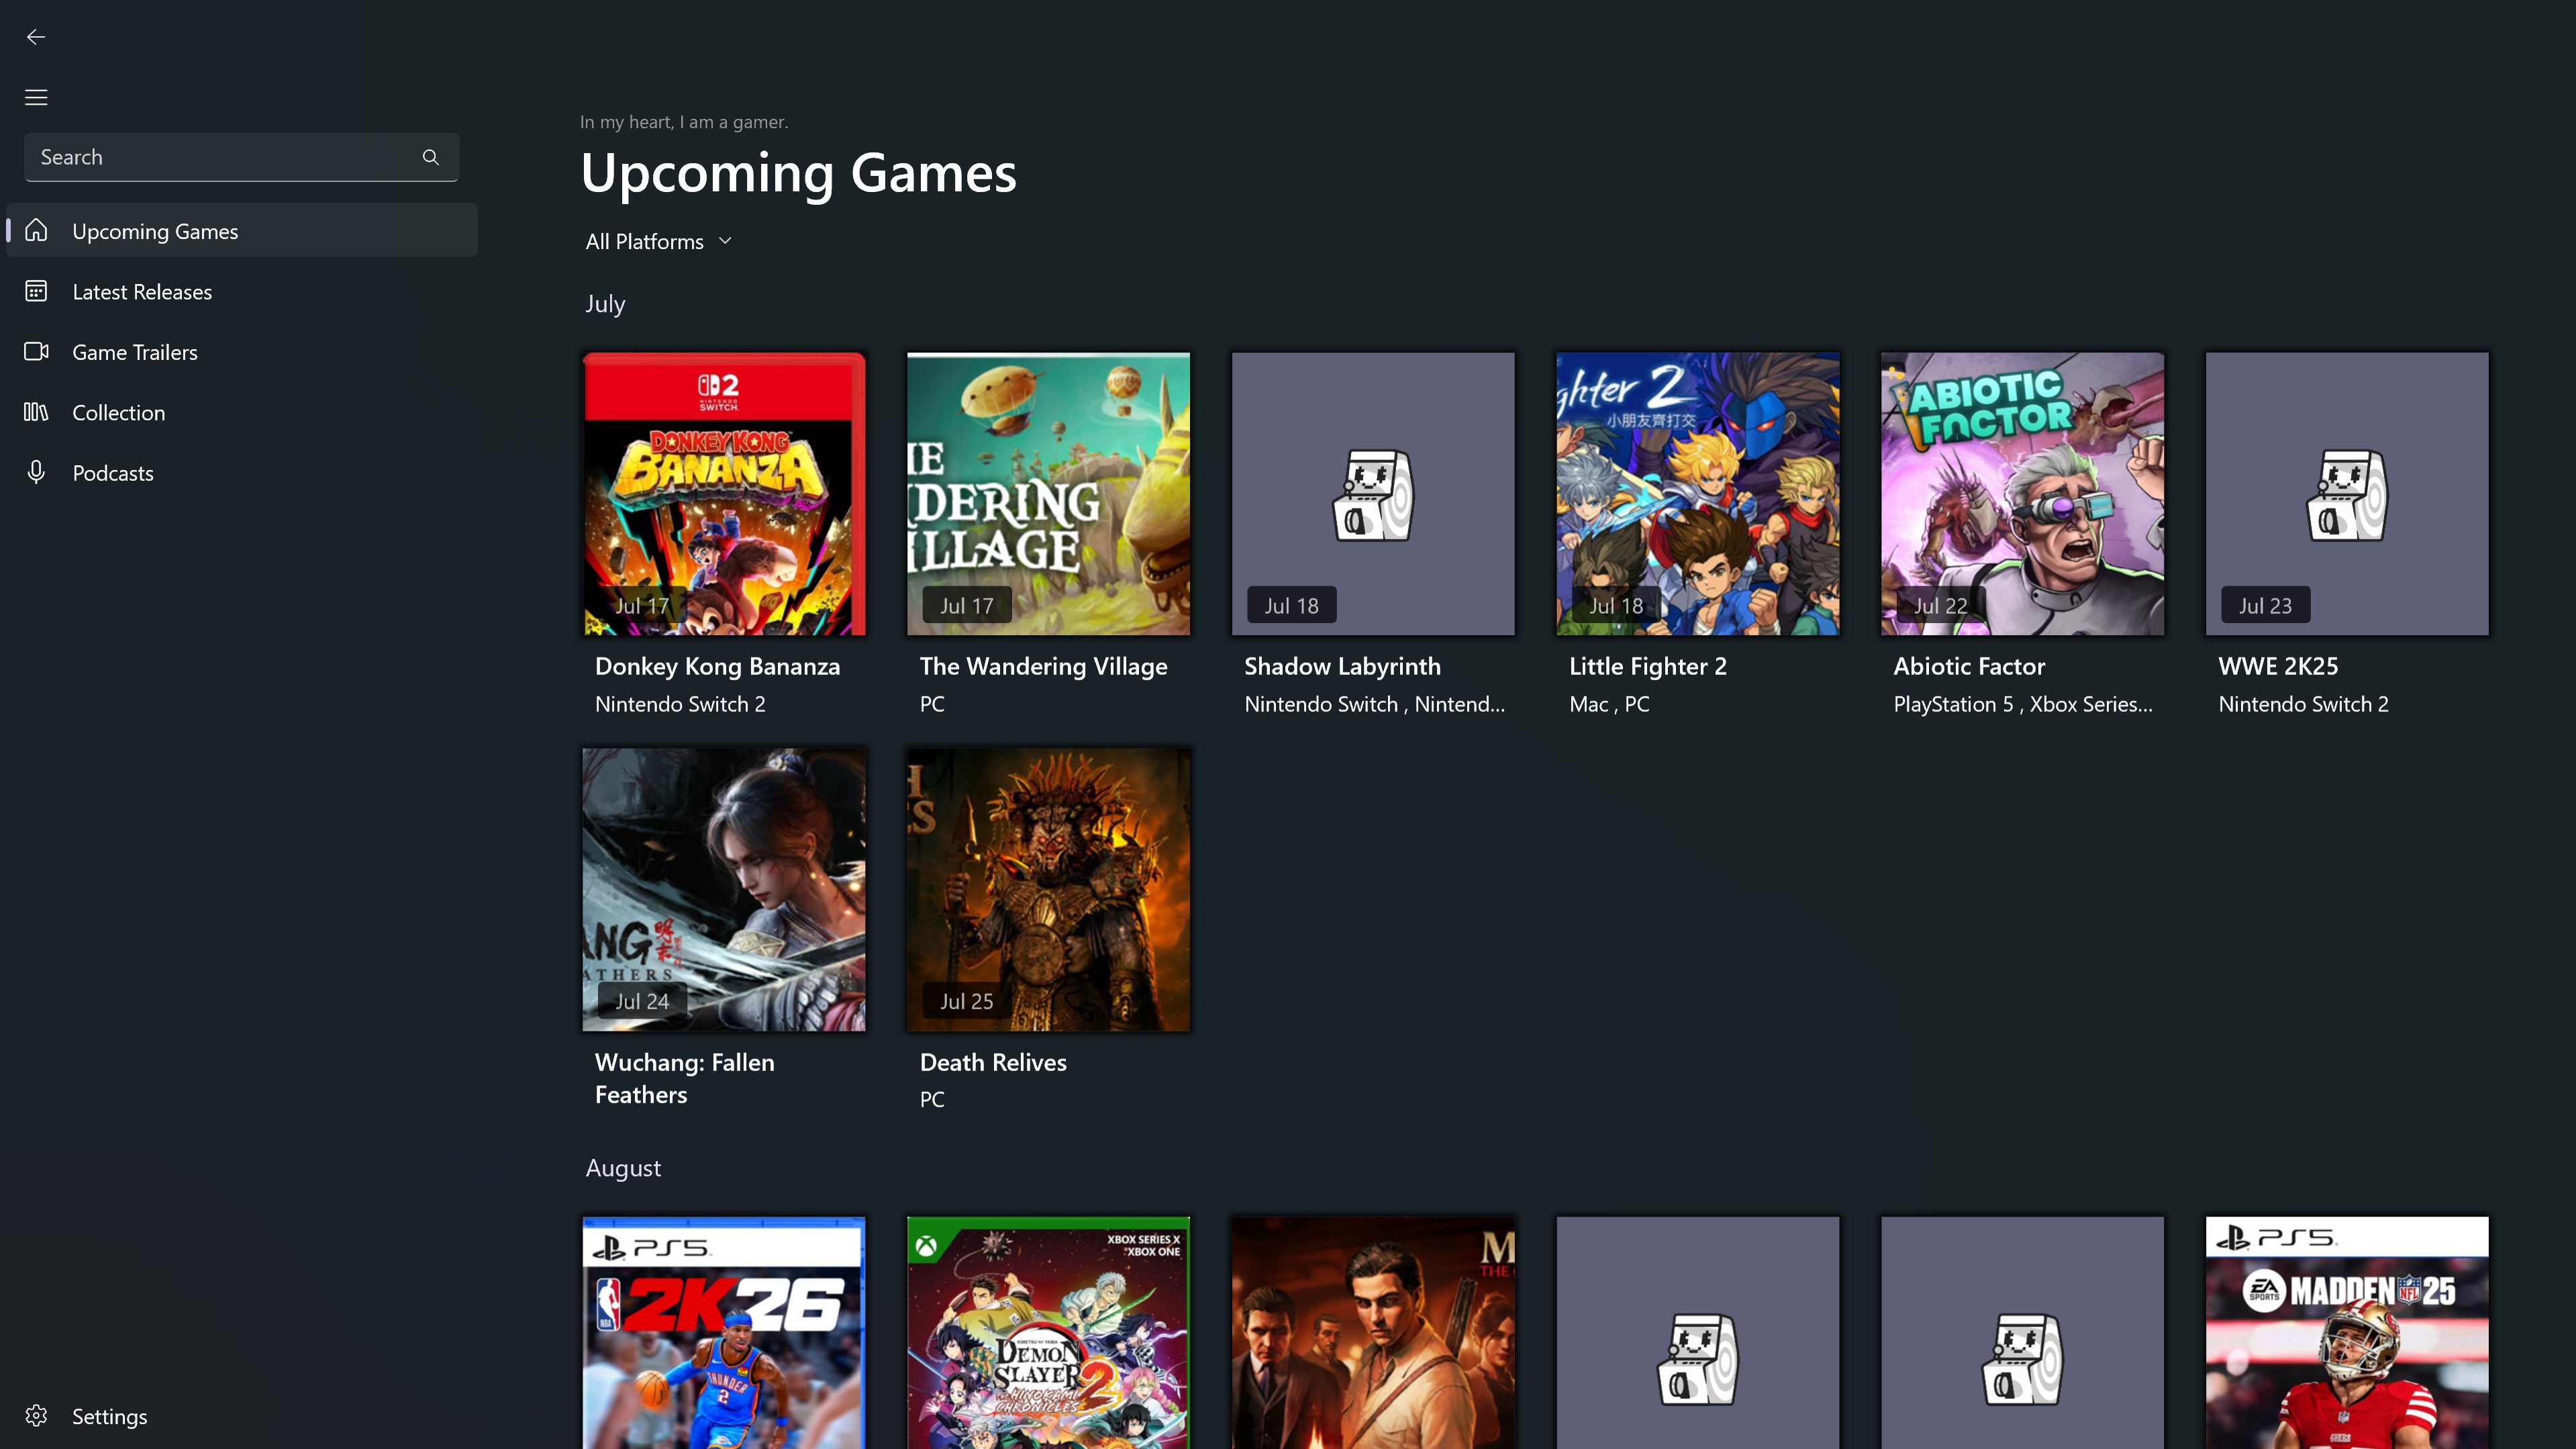Click 'Mac , PC' platform text
Viewport: 2576px width, 1449px height.
1609,704
